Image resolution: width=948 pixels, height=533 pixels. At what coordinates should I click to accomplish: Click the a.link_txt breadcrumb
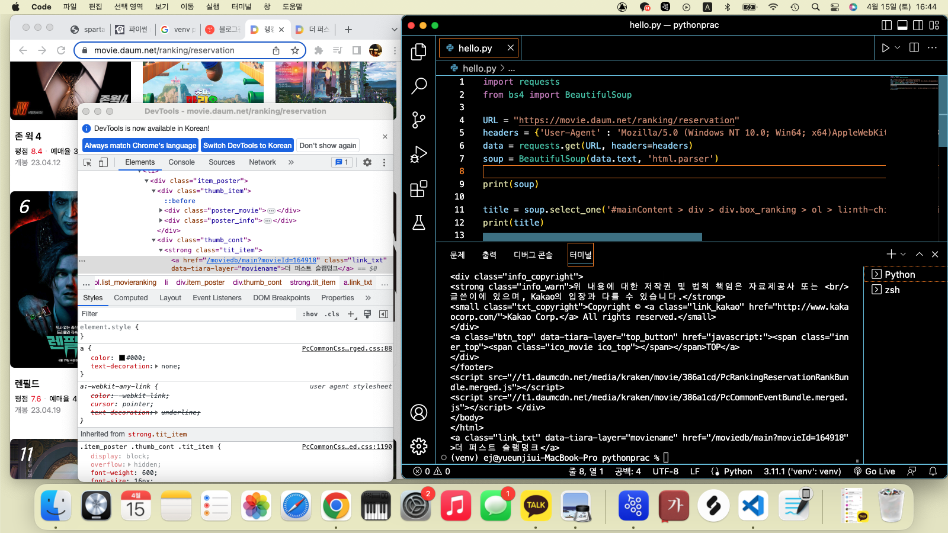click(x=358, y=282)
